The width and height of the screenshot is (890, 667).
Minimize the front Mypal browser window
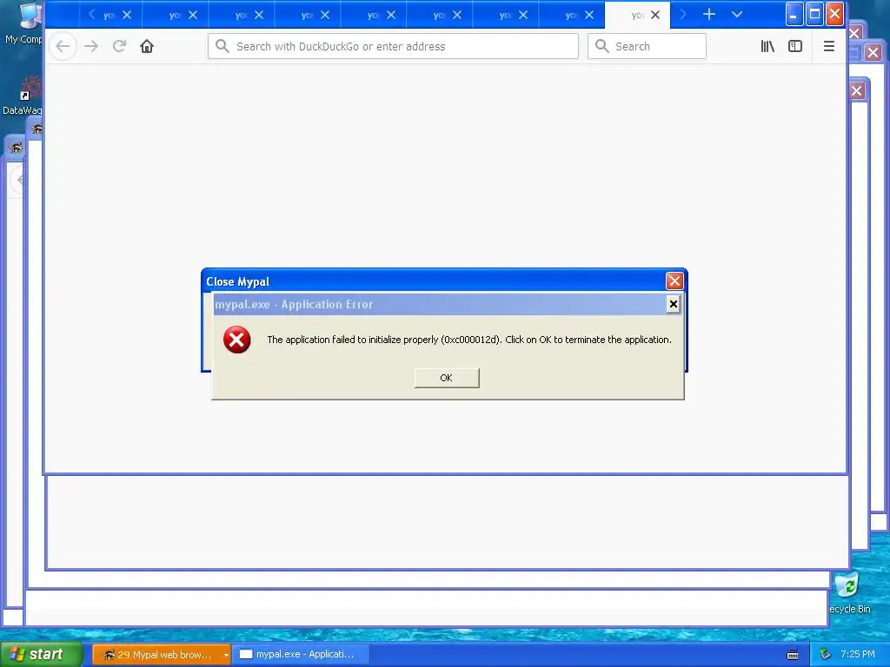pos(794,14)
